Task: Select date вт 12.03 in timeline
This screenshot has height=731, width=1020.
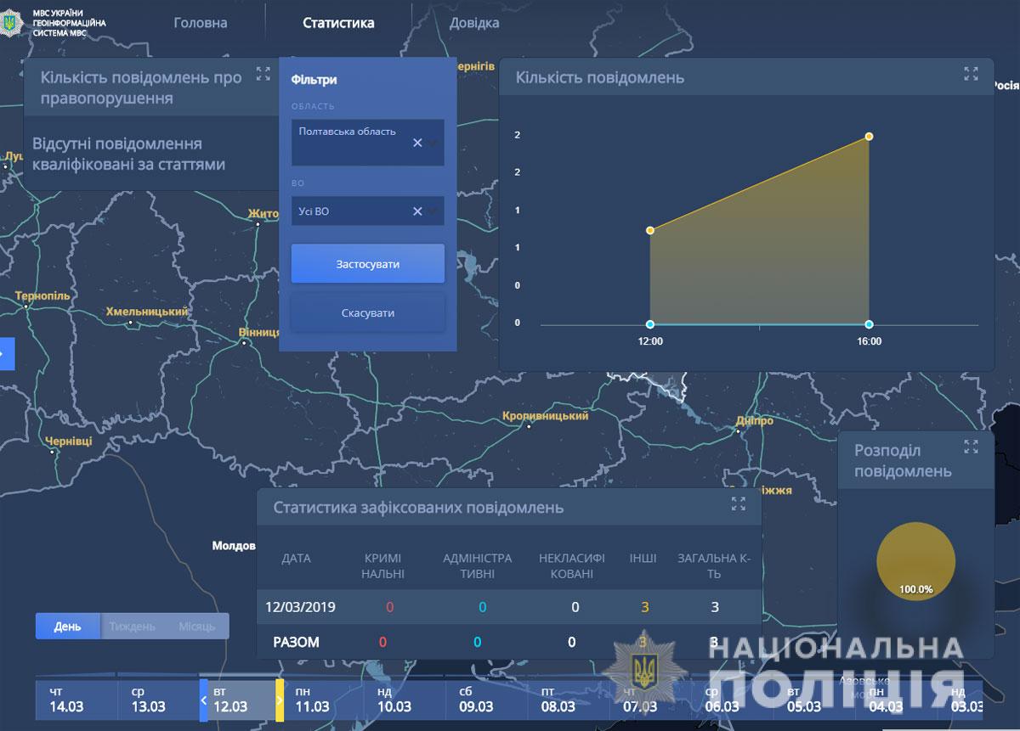Action: (241, 700)
